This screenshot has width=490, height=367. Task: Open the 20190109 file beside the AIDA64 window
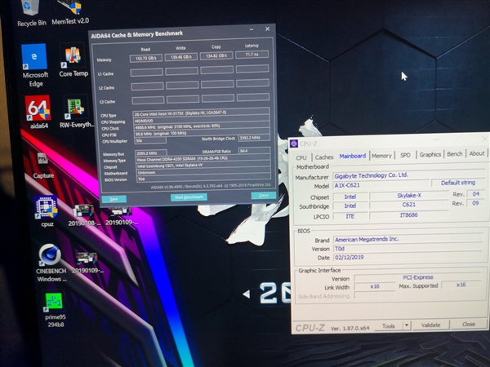(x=122, y=217)
